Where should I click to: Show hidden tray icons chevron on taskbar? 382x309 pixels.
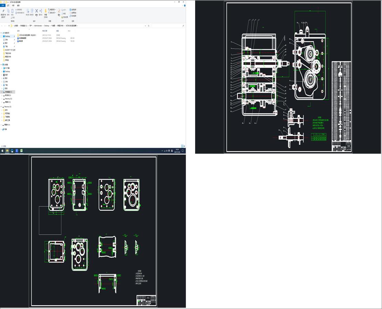[162, 151]
